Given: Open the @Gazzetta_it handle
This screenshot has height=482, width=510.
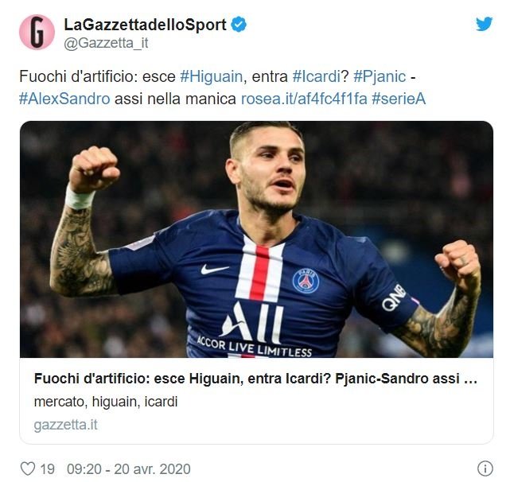Looking at the screenshot, I should click(106, 43).
